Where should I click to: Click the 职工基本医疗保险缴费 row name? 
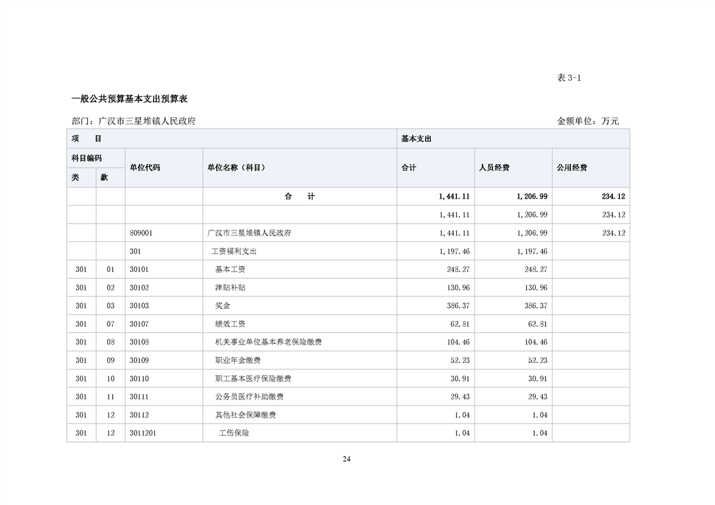pos(253,378)
